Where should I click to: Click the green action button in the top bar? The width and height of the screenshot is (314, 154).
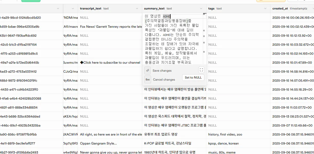tap(31, 1)
